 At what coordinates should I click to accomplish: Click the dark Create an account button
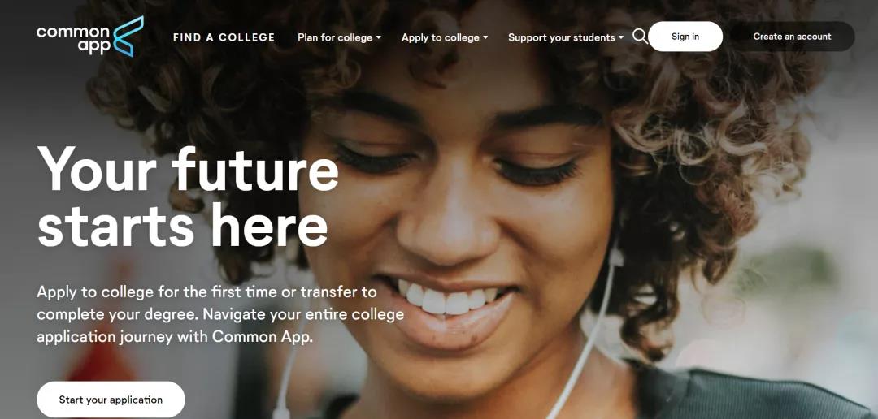point(792,37)
